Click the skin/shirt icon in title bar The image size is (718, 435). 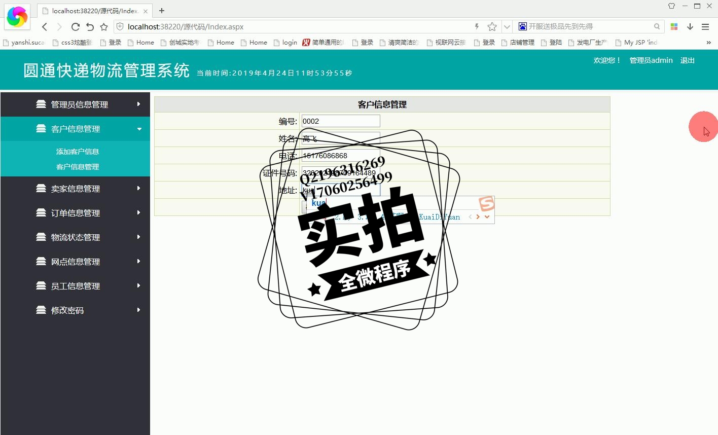pos(671,6)
